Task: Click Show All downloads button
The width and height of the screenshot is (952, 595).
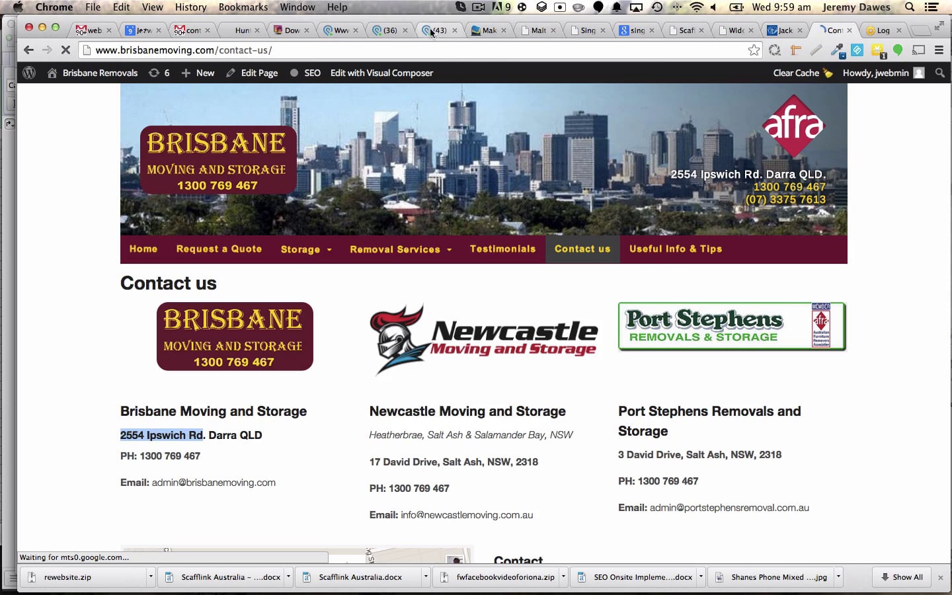Action: click(x=902, y=577)
